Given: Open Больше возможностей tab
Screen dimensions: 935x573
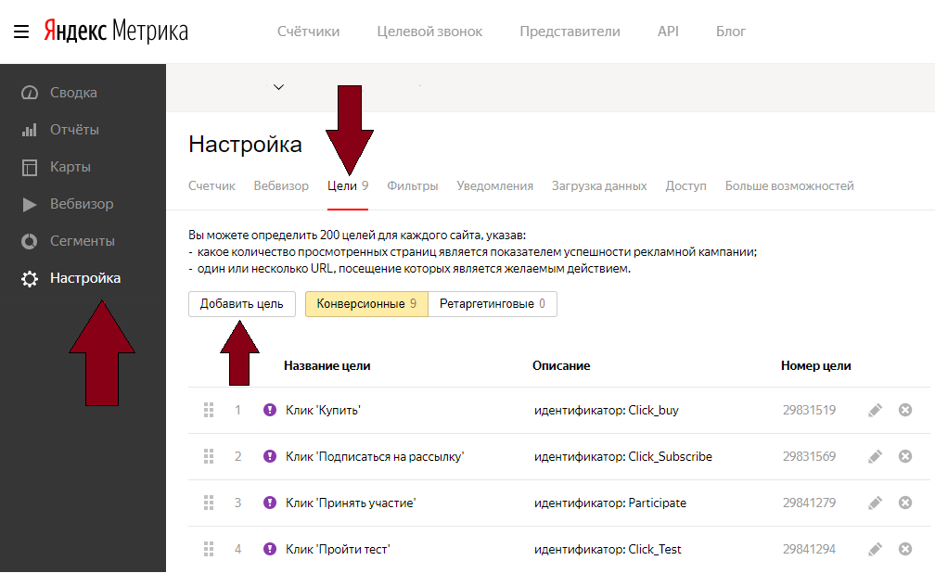Looking at the screenshot, I should (x=789, y=186).
